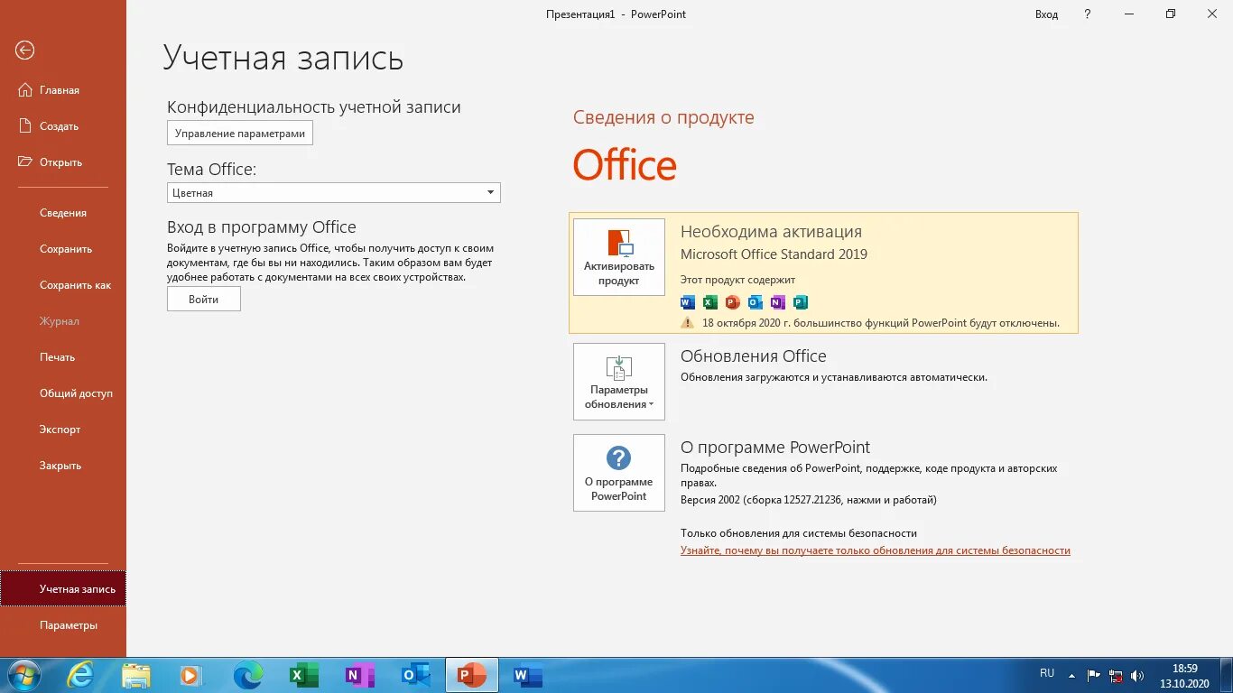Go back using the circled arrow

click(25, 51)
